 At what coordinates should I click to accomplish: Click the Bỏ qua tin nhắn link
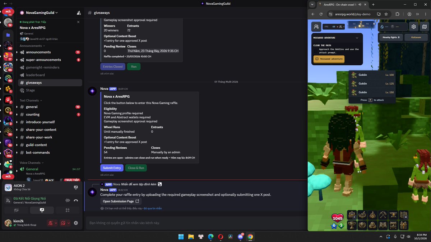(153, 208)
